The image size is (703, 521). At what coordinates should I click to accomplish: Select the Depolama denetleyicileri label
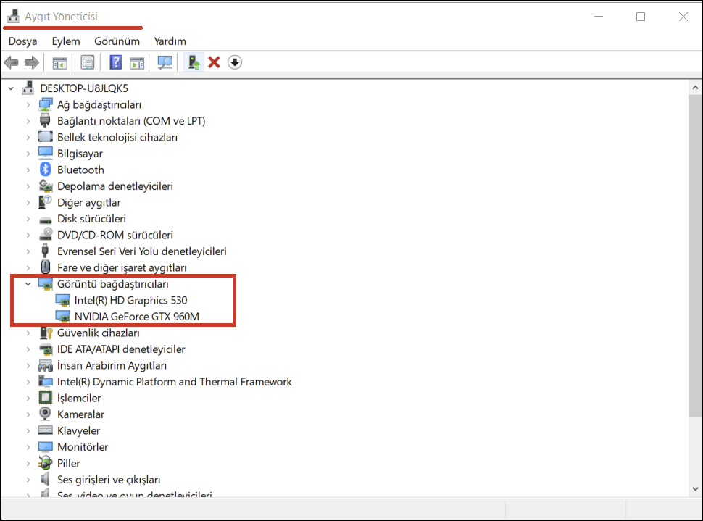pos(115,186)
